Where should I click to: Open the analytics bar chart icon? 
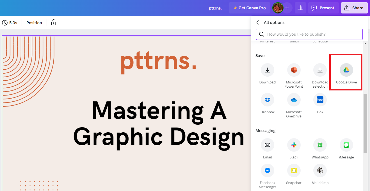pos(300,8)
